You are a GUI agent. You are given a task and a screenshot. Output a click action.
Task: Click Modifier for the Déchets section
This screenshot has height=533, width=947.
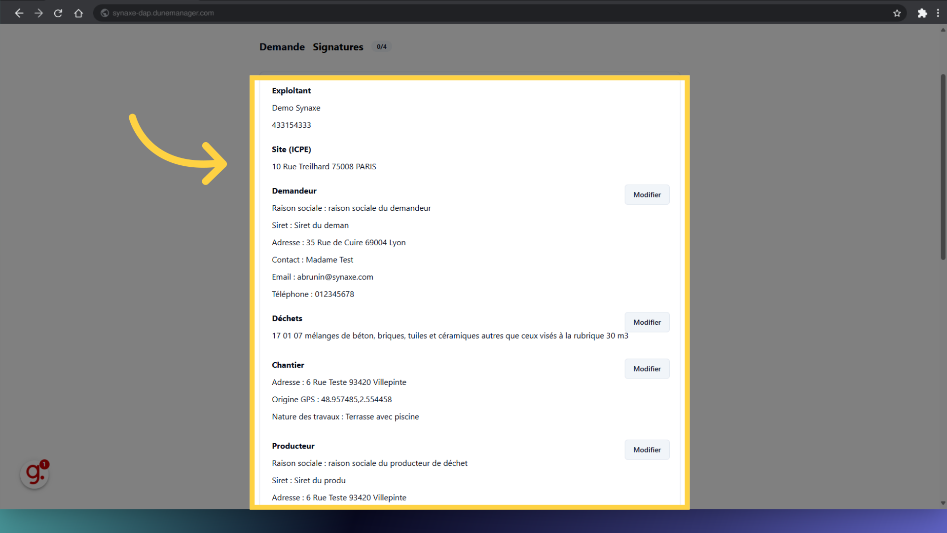click(x=647, y=322)
